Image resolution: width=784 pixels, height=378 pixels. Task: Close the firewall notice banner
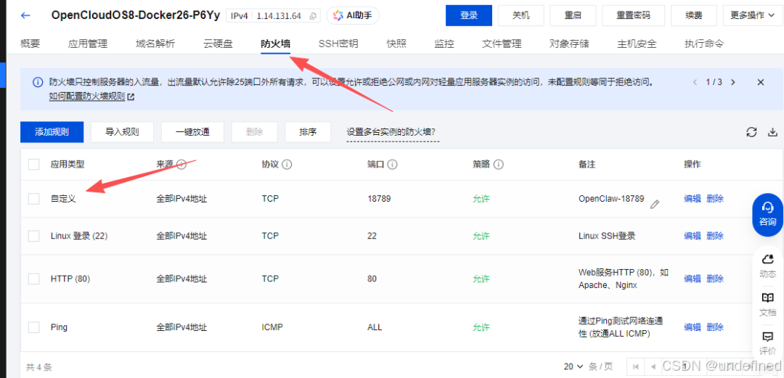(761, 82)
